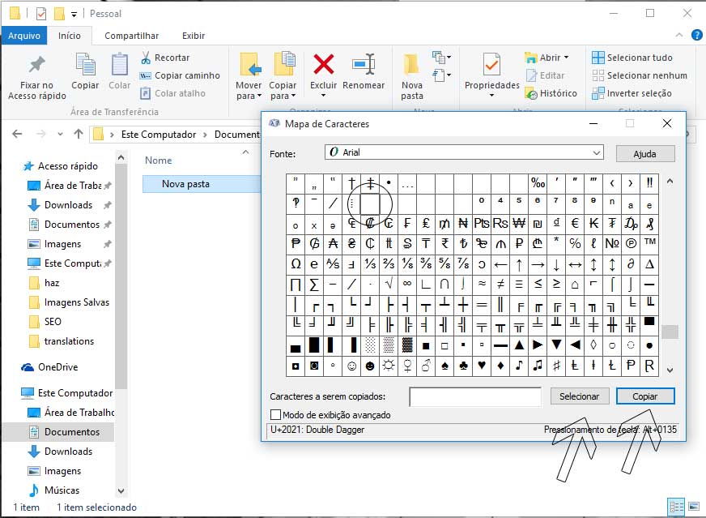
Task: Open the Propriedades dropdown arrow
Action: pyautogui.click(x=491, y=96)
